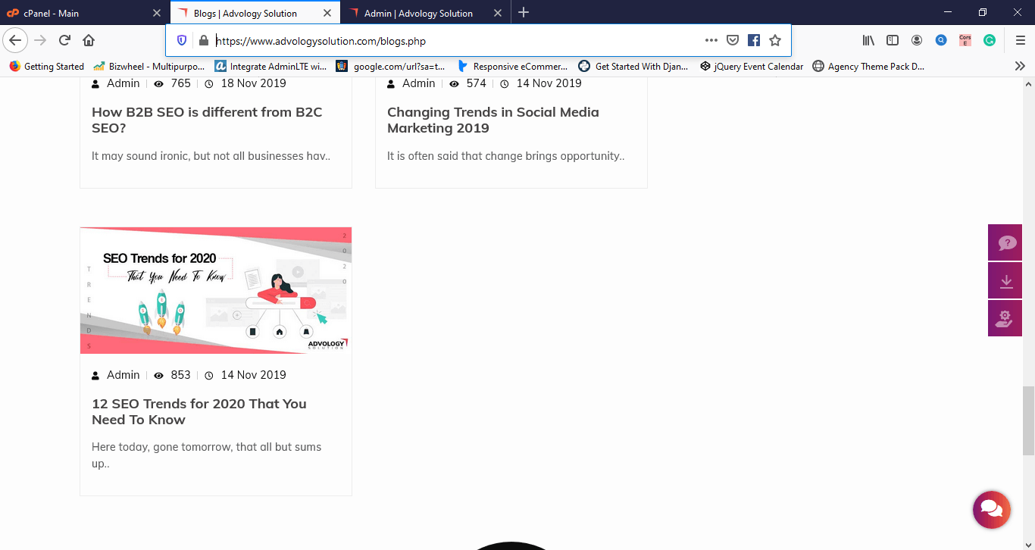Click the page vertical scrollbar thumb
This screenshot has height=550, width=1035.
pyautogui.click(x=1028, y=420)
